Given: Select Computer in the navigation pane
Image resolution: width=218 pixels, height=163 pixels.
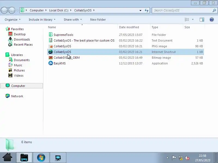Looking at the screenshot, I should pyautogui.click(x=22, y=86).
